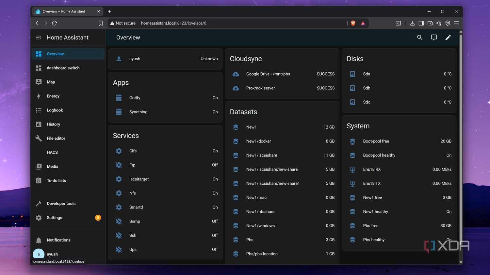The image size is (490, 275).
Task: Go to Energy dashboard
Action: click(x=68, y=96)
